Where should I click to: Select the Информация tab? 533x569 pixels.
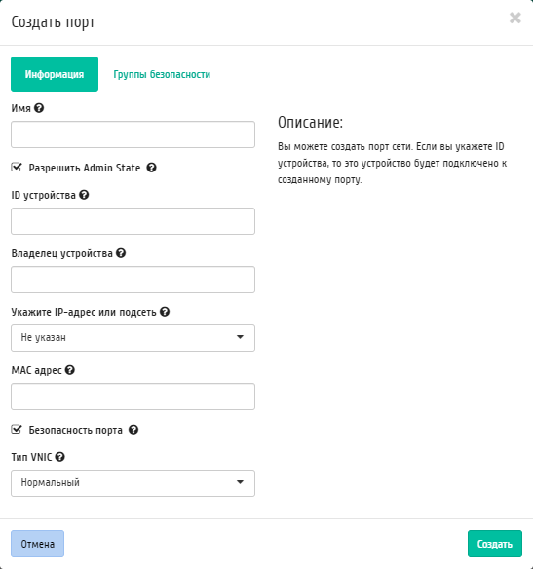[x=55, y=74]
